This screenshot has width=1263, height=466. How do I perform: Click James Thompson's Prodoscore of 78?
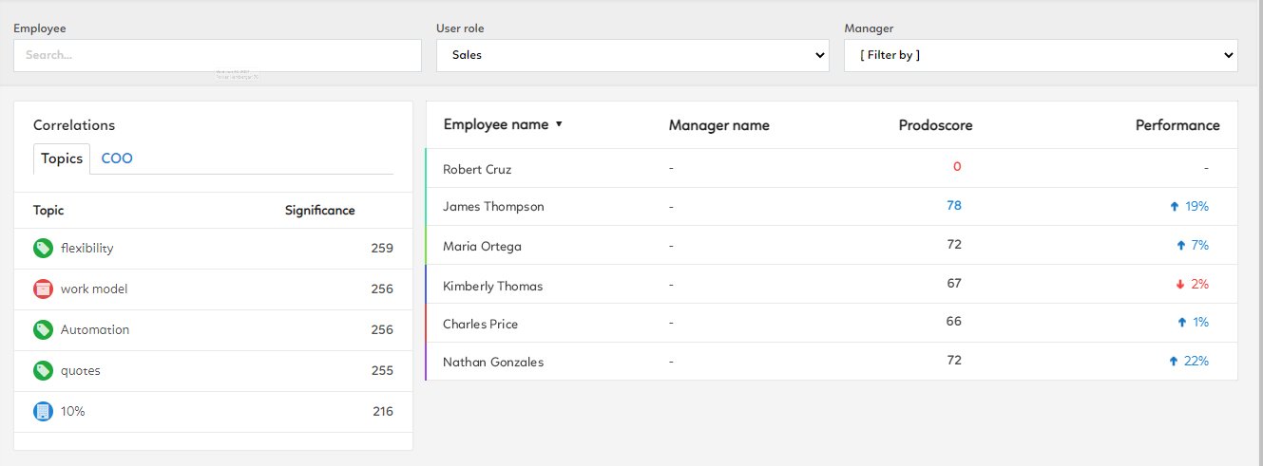coord(954,206)
